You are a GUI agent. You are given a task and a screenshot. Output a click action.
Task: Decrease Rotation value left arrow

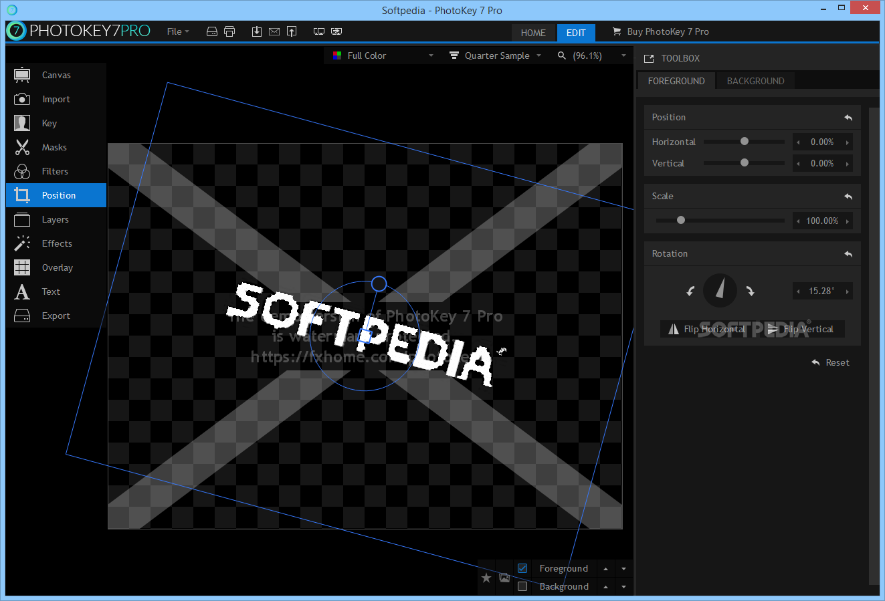(x=798, y=291)
